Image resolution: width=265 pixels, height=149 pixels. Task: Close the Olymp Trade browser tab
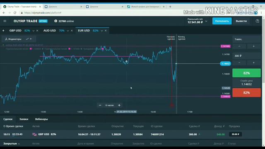click(40, 7)
